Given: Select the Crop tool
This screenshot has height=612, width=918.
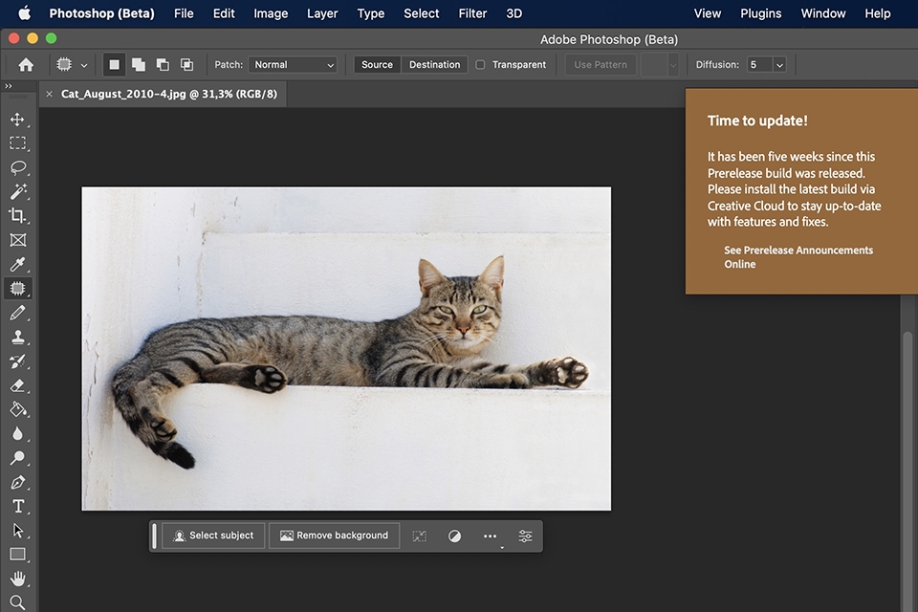Looking at the screenshot, I should pos(17,215).
